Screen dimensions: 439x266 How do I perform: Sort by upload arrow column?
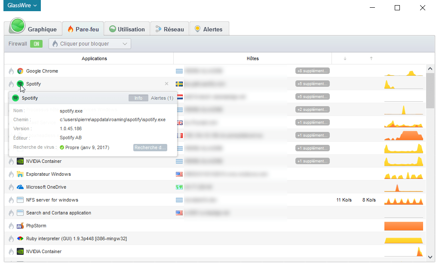coord(371,58)
